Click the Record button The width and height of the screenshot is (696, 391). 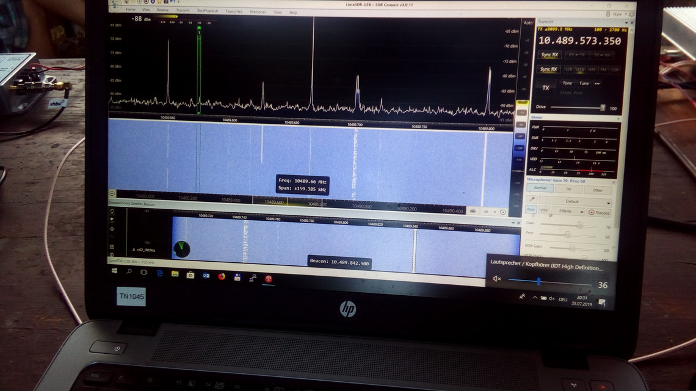599,213
